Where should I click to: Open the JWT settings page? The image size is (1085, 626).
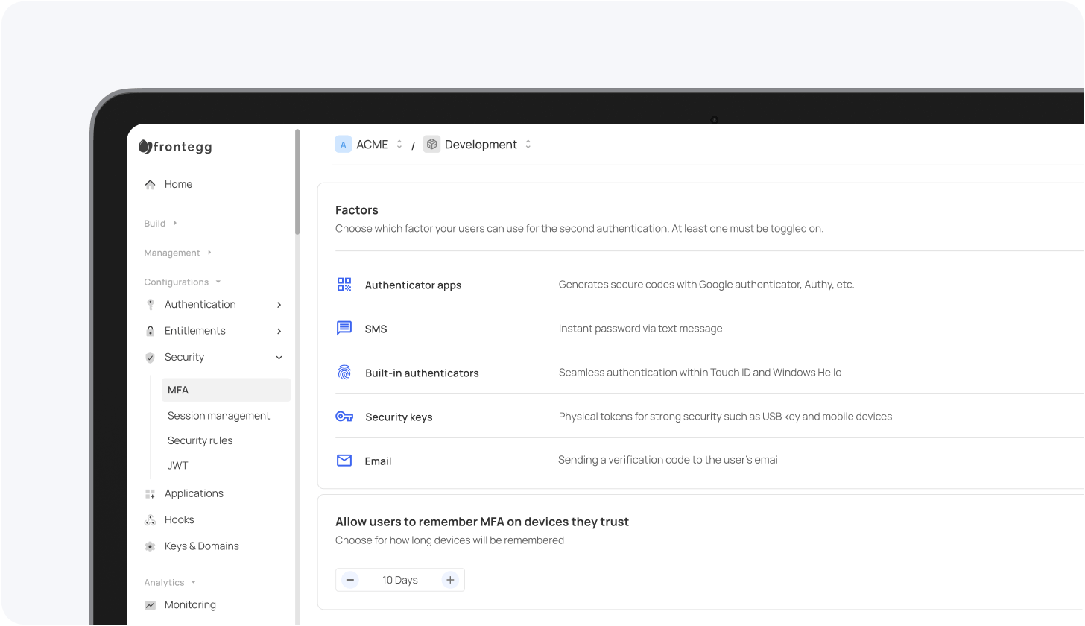pyautogui.click(x=177, y=465)
